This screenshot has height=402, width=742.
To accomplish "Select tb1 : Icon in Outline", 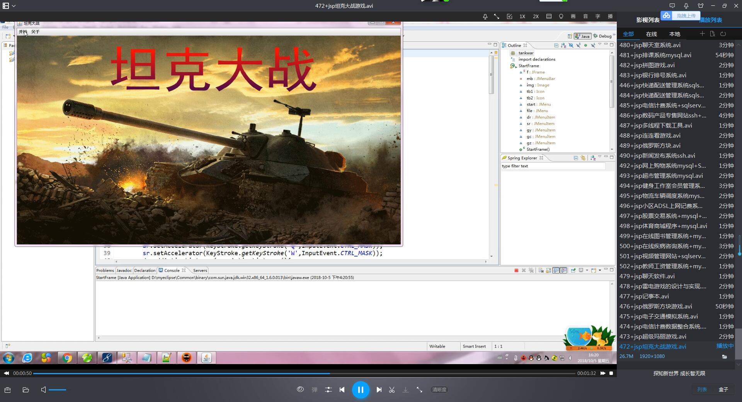I will [535, 92].
